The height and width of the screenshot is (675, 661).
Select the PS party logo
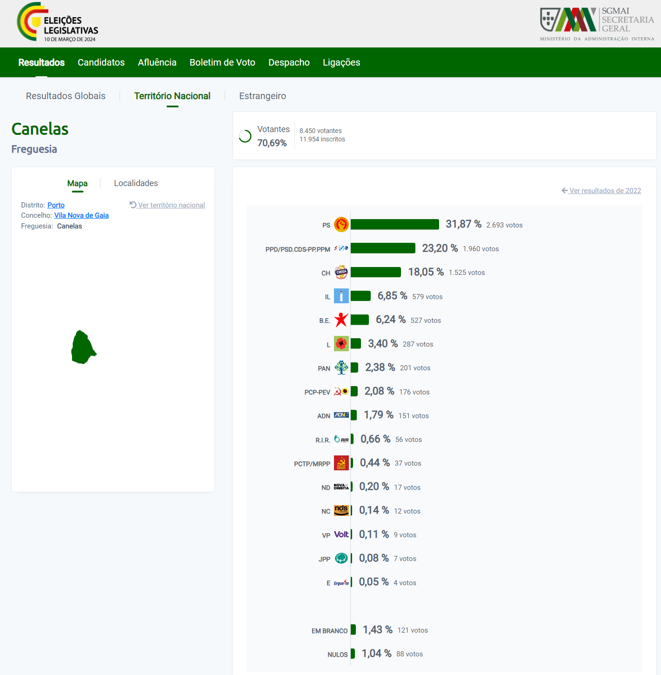pyautogui.click(x=342, y=224)
